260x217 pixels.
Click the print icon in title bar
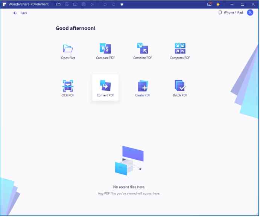point(83,5)
